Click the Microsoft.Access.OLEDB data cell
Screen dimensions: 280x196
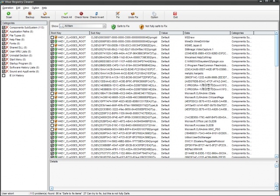[x=199, y=125]
